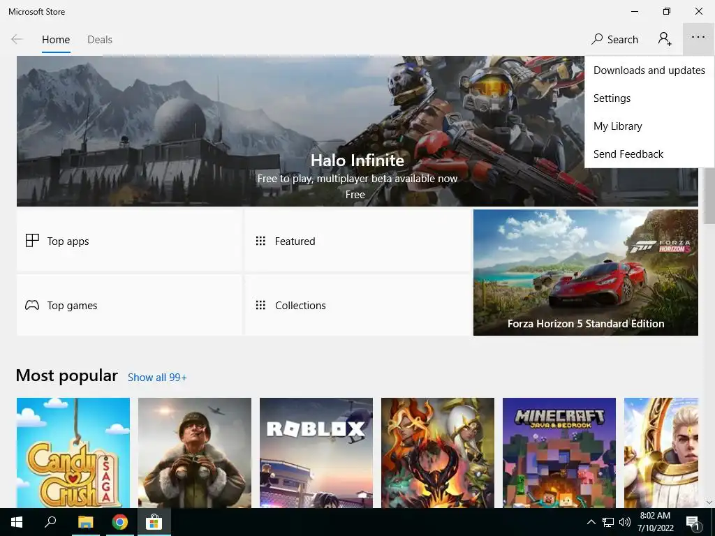The width and height of the screenshot is (715, 536).
Task: Click the Show all 99+ link
Action: [157, 378]
